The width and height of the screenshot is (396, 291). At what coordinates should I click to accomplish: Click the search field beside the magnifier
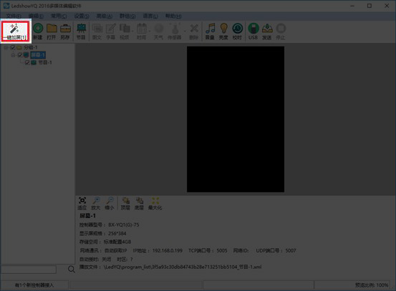tap(29, 270)
